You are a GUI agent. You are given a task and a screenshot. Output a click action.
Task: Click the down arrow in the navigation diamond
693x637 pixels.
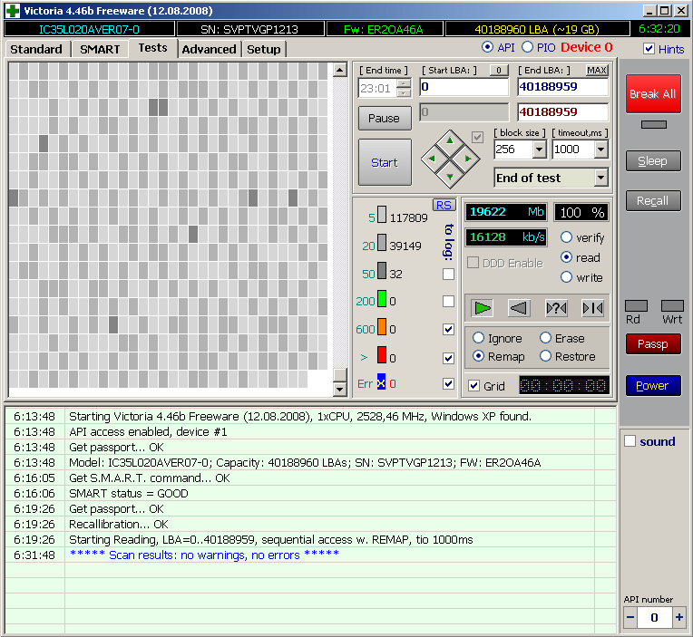click(450, 177)
